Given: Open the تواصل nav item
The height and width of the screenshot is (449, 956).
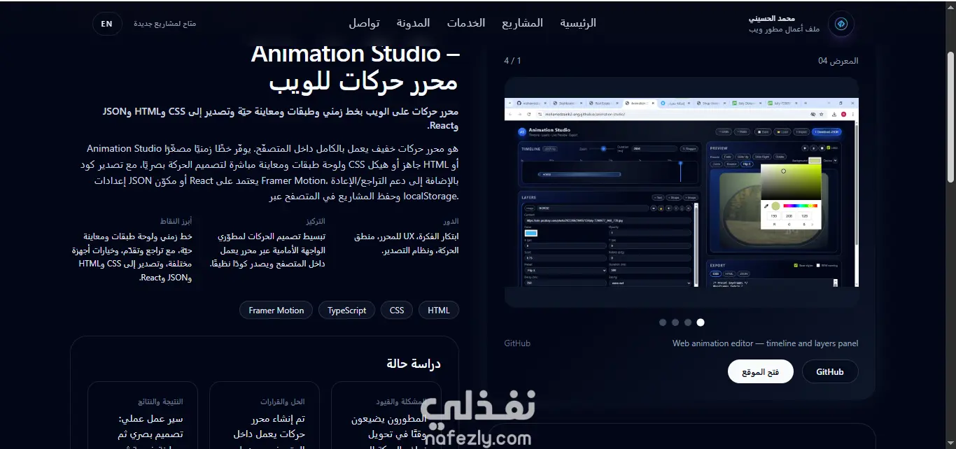Looking at the screenshot, I should pyautogui.click(x=364, y=23).
